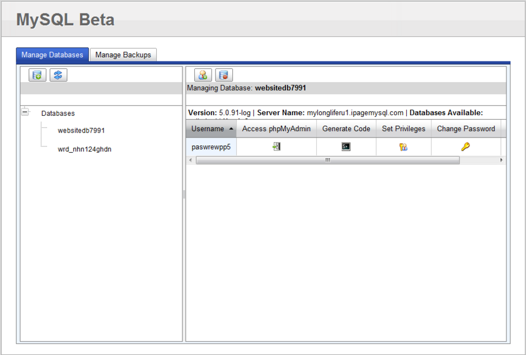The height and width of the screenshot is (355, 526).
Task: Select wrd_nhn124ghdn in the database tree
Action: 84,149
